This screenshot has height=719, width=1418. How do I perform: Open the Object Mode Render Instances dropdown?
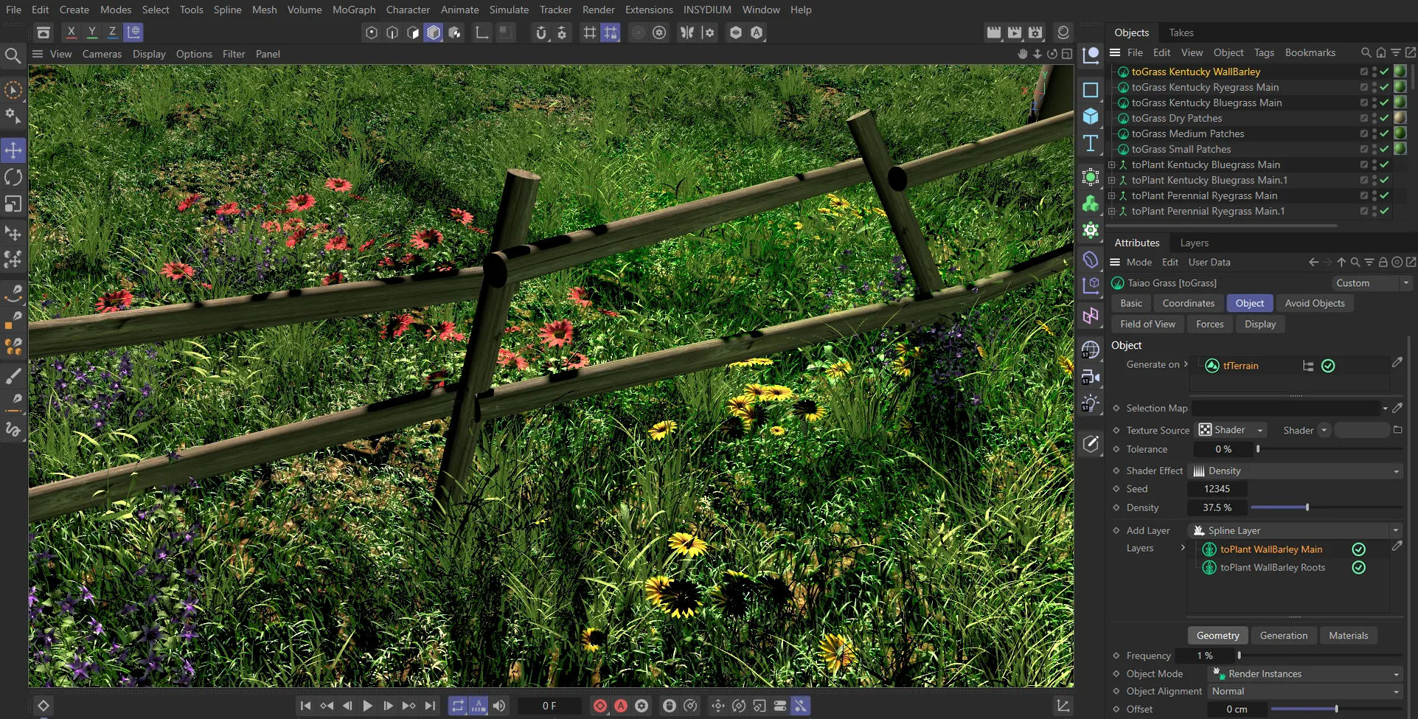click(x=1305, y=674)
